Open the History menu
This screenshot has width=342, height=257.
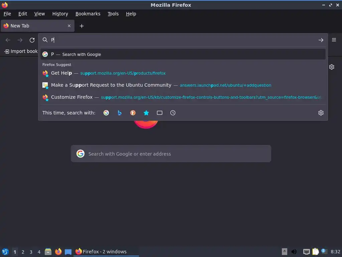(60, 14)
